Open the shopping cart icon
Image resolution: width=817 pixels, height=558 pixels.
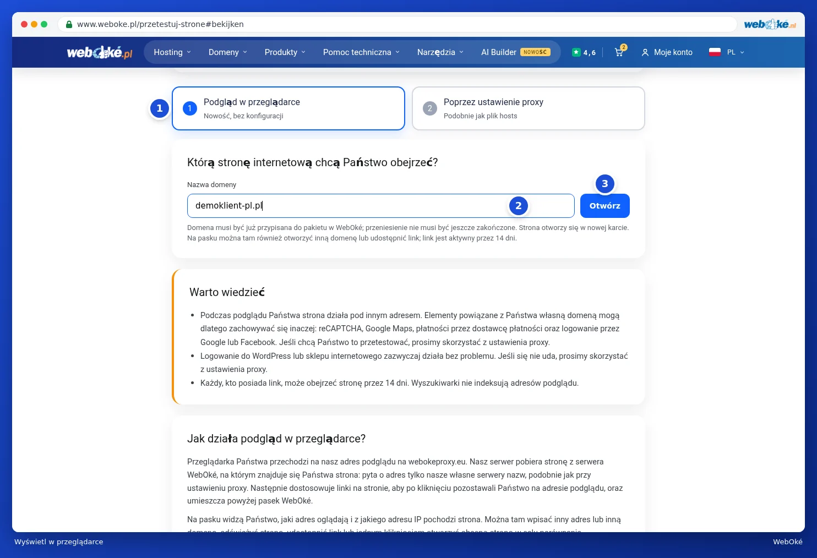(x=620, y=52)
